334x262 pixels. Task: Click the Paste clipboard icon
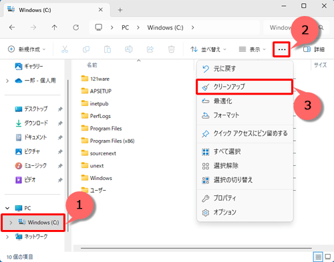(108, 49)
